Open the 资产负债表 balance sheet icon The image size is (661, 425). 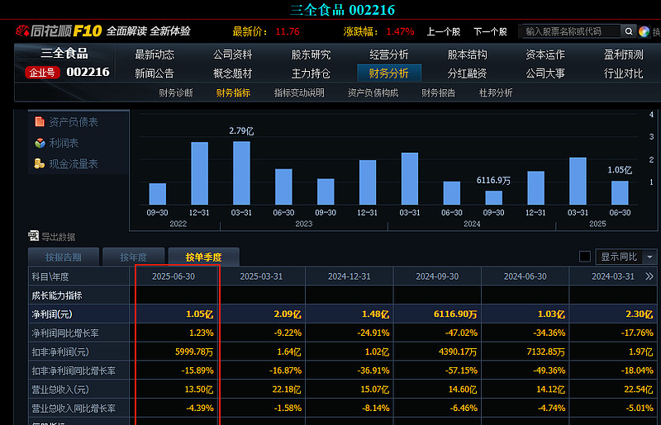pos(40,122)
